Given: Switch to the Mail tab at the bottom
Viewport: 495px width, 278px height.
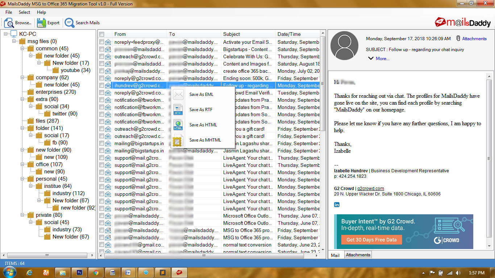Looking at the screenshot, I should (335, 255).
